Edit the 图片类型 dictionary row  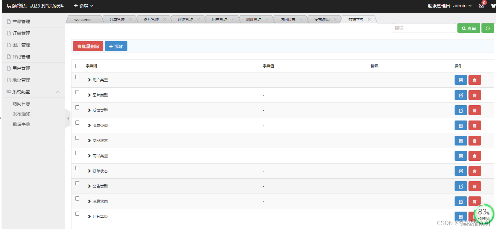pos(461,95)
